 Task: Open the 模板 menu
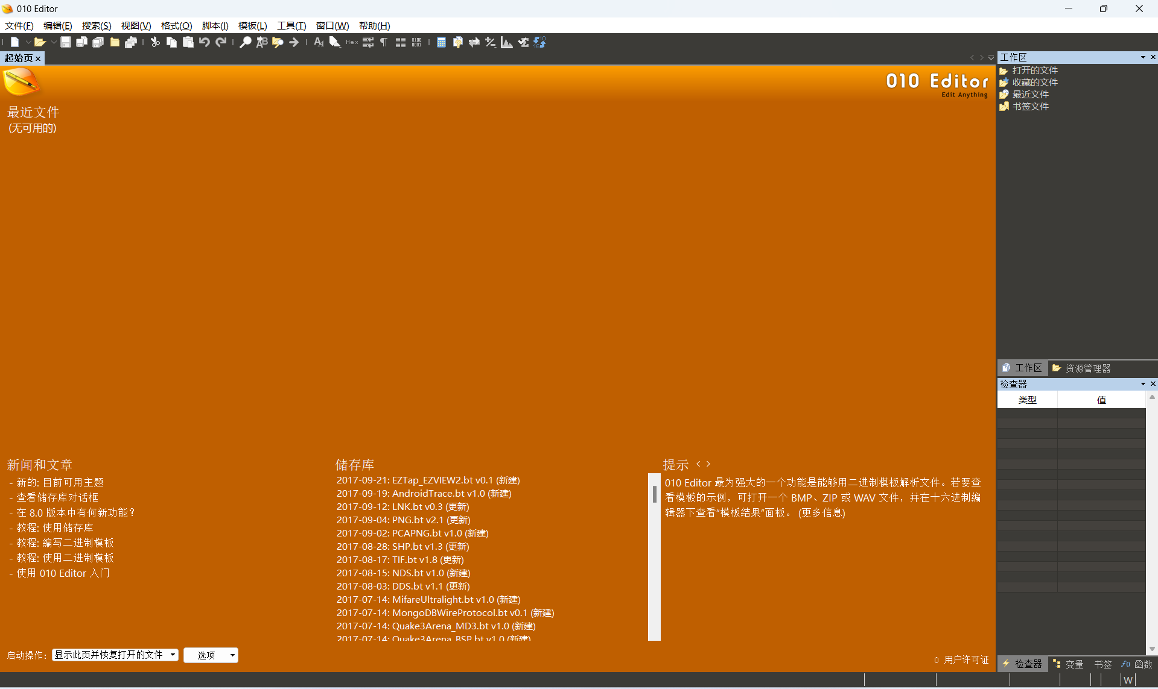pos(252,25)
